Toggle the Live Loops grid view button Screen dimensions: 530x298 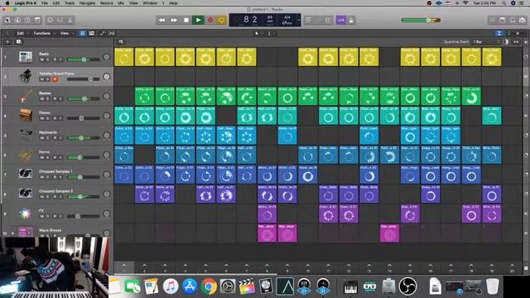[83, 33]
